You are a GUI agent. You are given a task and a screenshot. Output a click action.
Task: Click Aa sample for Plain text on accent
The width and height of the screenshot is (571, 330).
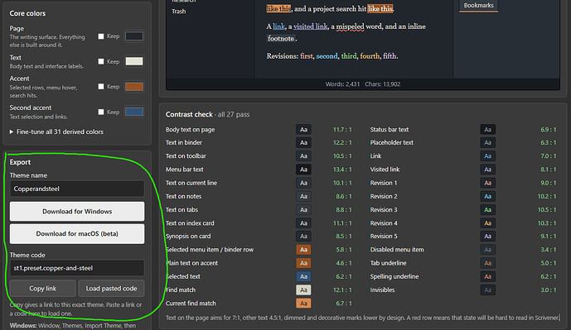click(303, 263)
